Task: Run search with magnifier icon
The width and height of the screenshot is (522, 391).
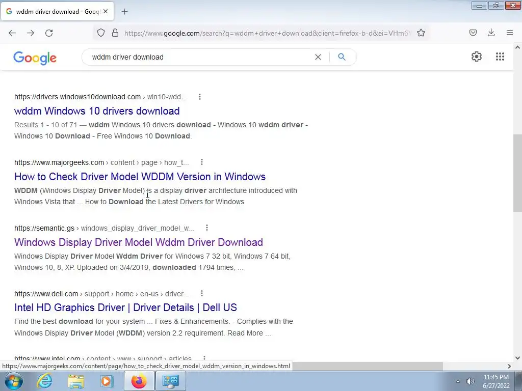Action: pyautogui.click(x=342, y=57)
